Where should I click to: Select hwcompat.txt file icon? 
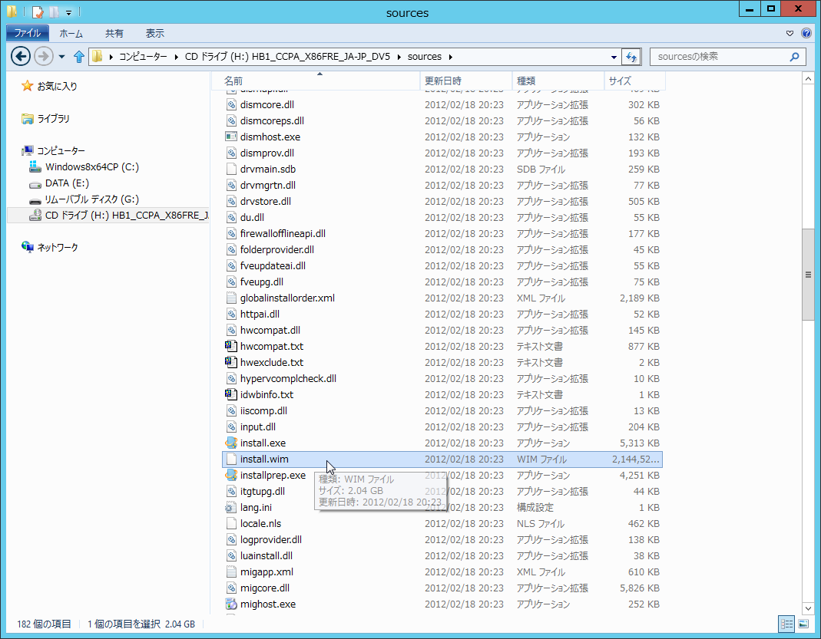point(231,346)
